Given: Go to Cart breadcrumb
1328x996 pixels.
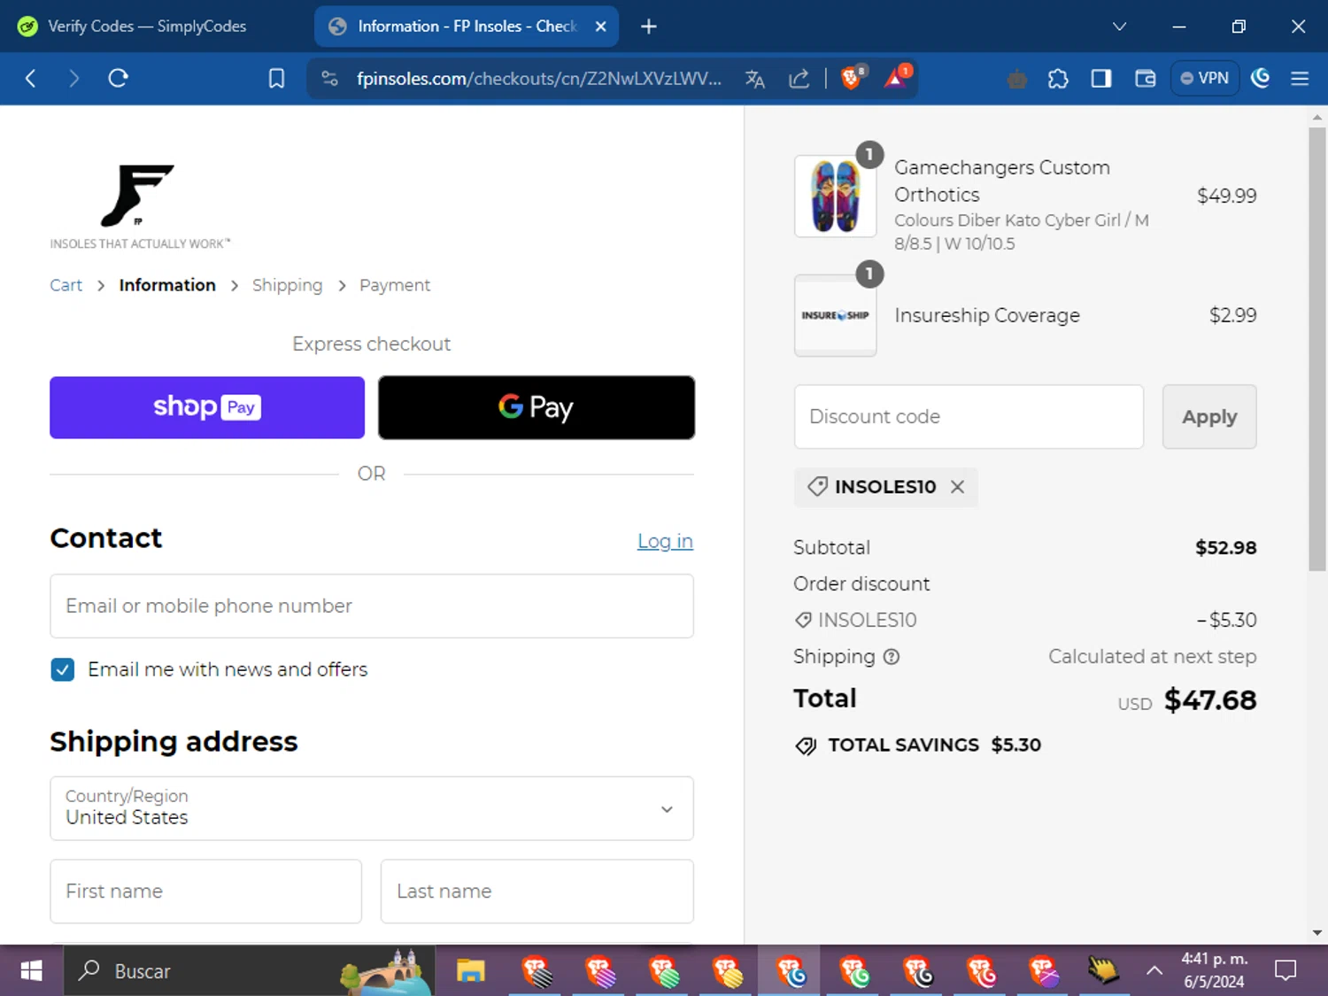Looking at the screenshot, I should click(66, 285).
